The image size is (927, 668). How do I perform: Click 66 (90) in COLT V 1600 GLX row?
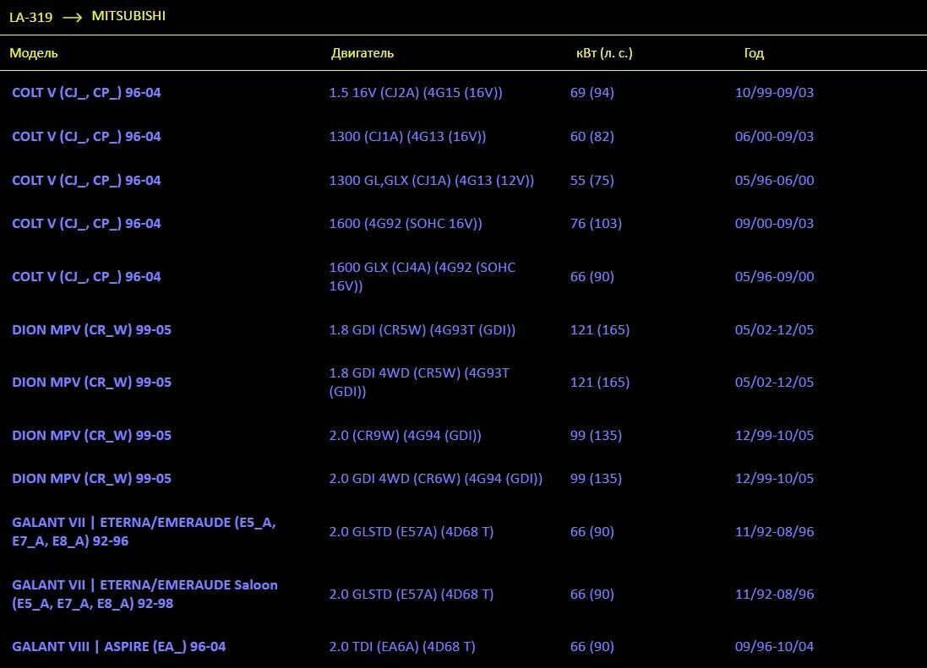tap(592, 276)
